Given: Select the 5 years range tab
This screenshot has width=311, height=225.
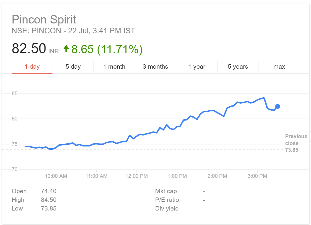Looking at the screenshot, I should click(x=238, y=67).
